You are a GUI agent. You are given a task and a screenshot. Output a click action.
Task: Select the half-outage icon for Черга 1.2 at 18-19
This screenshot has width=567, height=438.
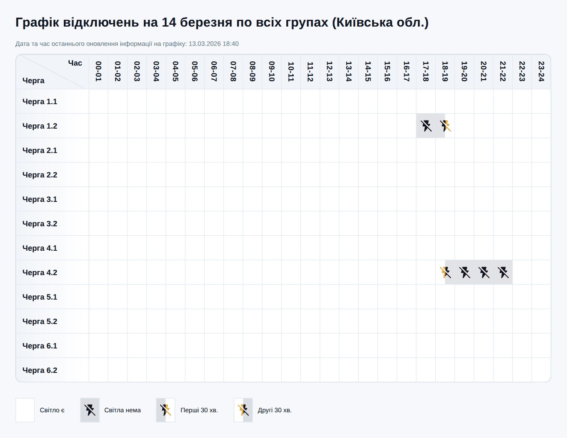point(445,126)
